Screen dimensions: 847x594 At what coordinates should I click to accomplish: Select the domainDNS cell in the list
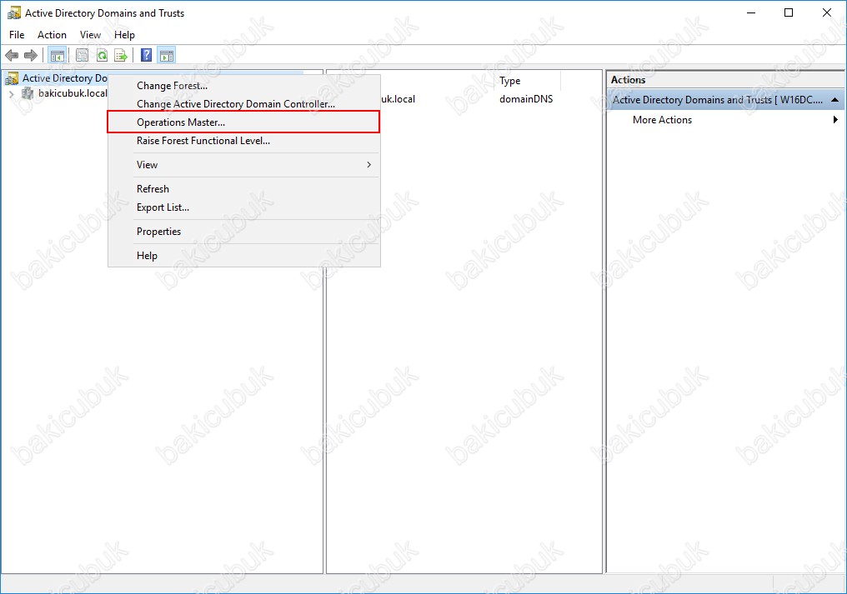tap(526, 99)
